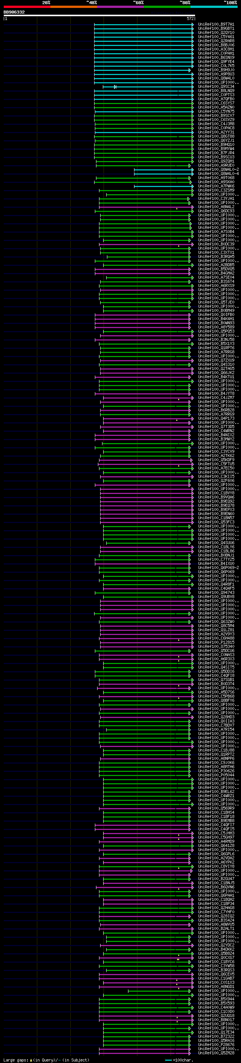Select hit UniRef100_Q6DC93
The width and height of the screenshot is (241, 1063).
(216, 211)
